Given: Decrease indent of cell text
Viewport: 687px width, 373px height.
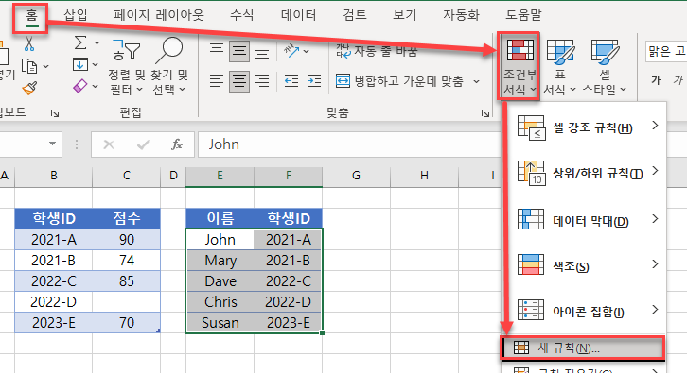Looking at the screenshot, I should (x=291, y=81).
